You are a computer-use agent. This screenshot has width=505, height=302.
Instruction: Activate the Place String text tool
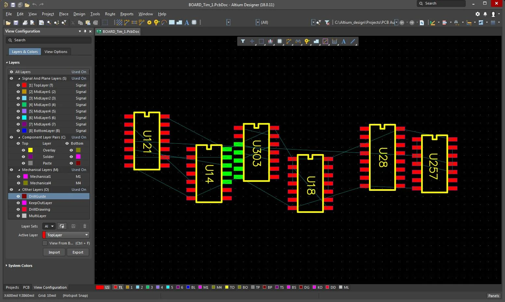tap(186, 22)
